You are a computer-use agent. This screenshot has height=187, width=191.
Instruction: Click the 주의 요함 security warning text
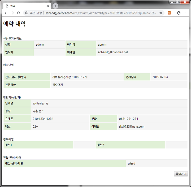[x=36, y=13]
